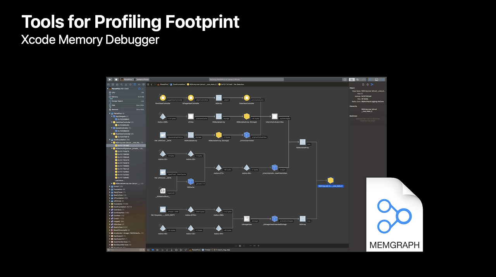The height and width of the screenshot is (277, 496).
Task: Select the CPU gauge row
Action: coord(126,93)
